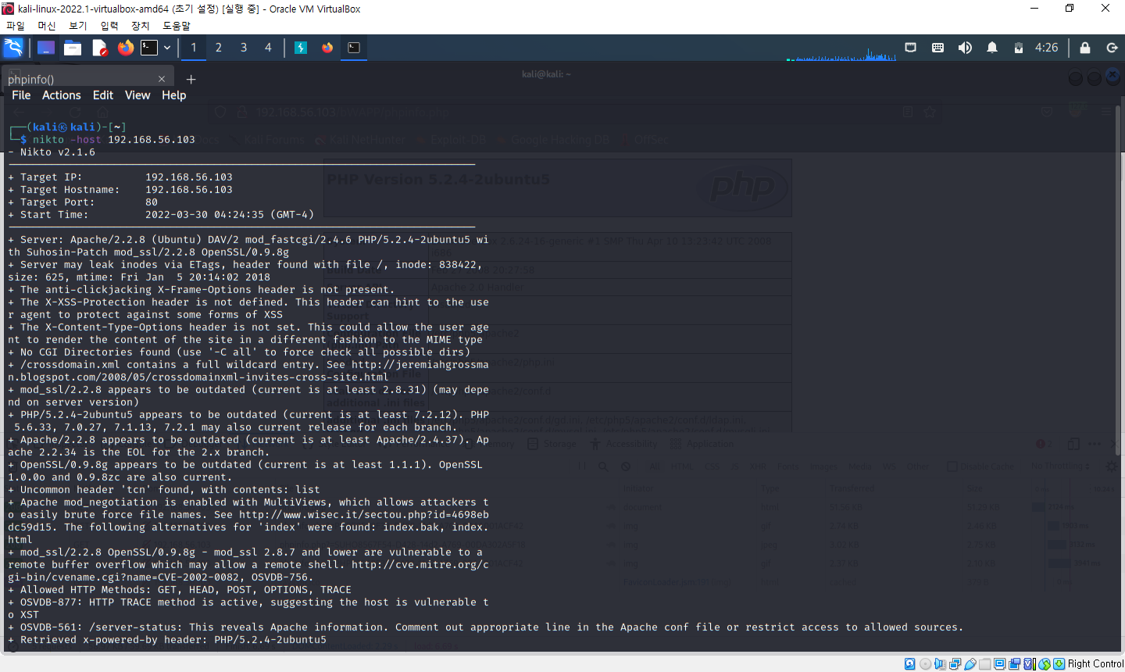Click the Uncommon header 'tcn' found line
1125x672 pixels.
[164, 490]
